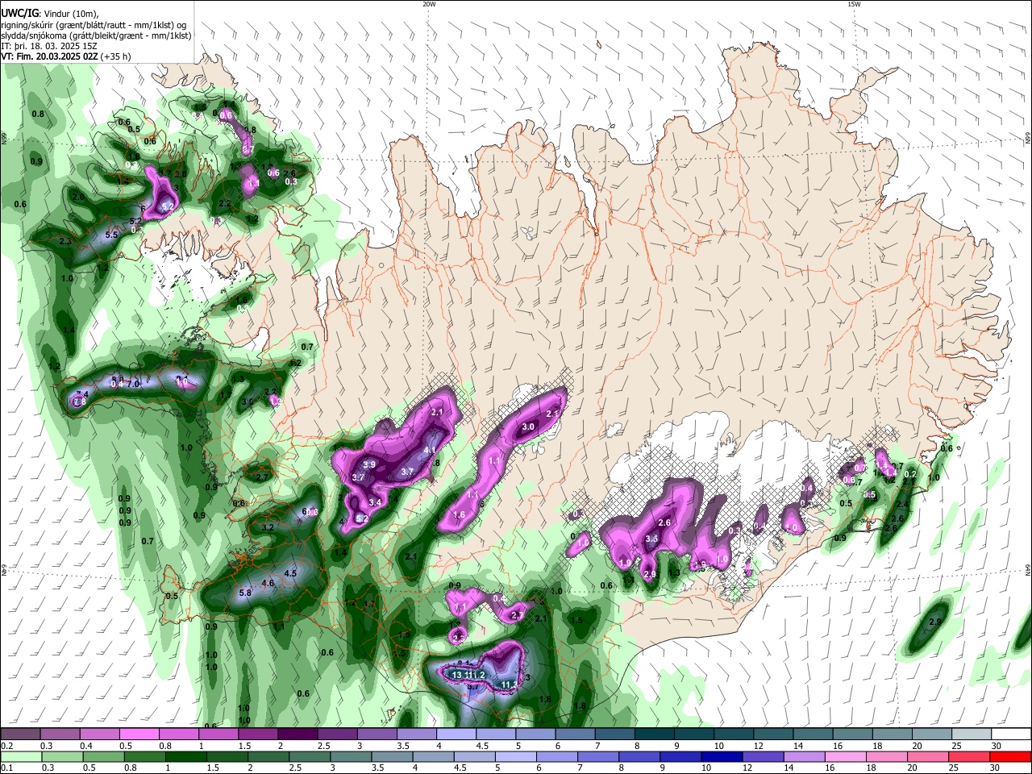Image resolution: width=1032 pixels, height=774 pixels.
Task: Click the deep blue 10 swatch in lower legend row
Action: pyautogui.click(x=722, y=756)
